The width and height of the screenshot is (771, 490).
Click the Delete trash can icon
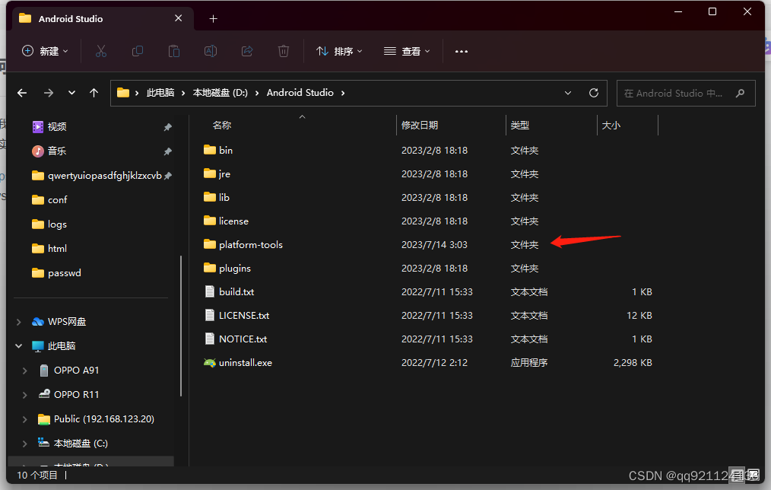pos(284,51)
